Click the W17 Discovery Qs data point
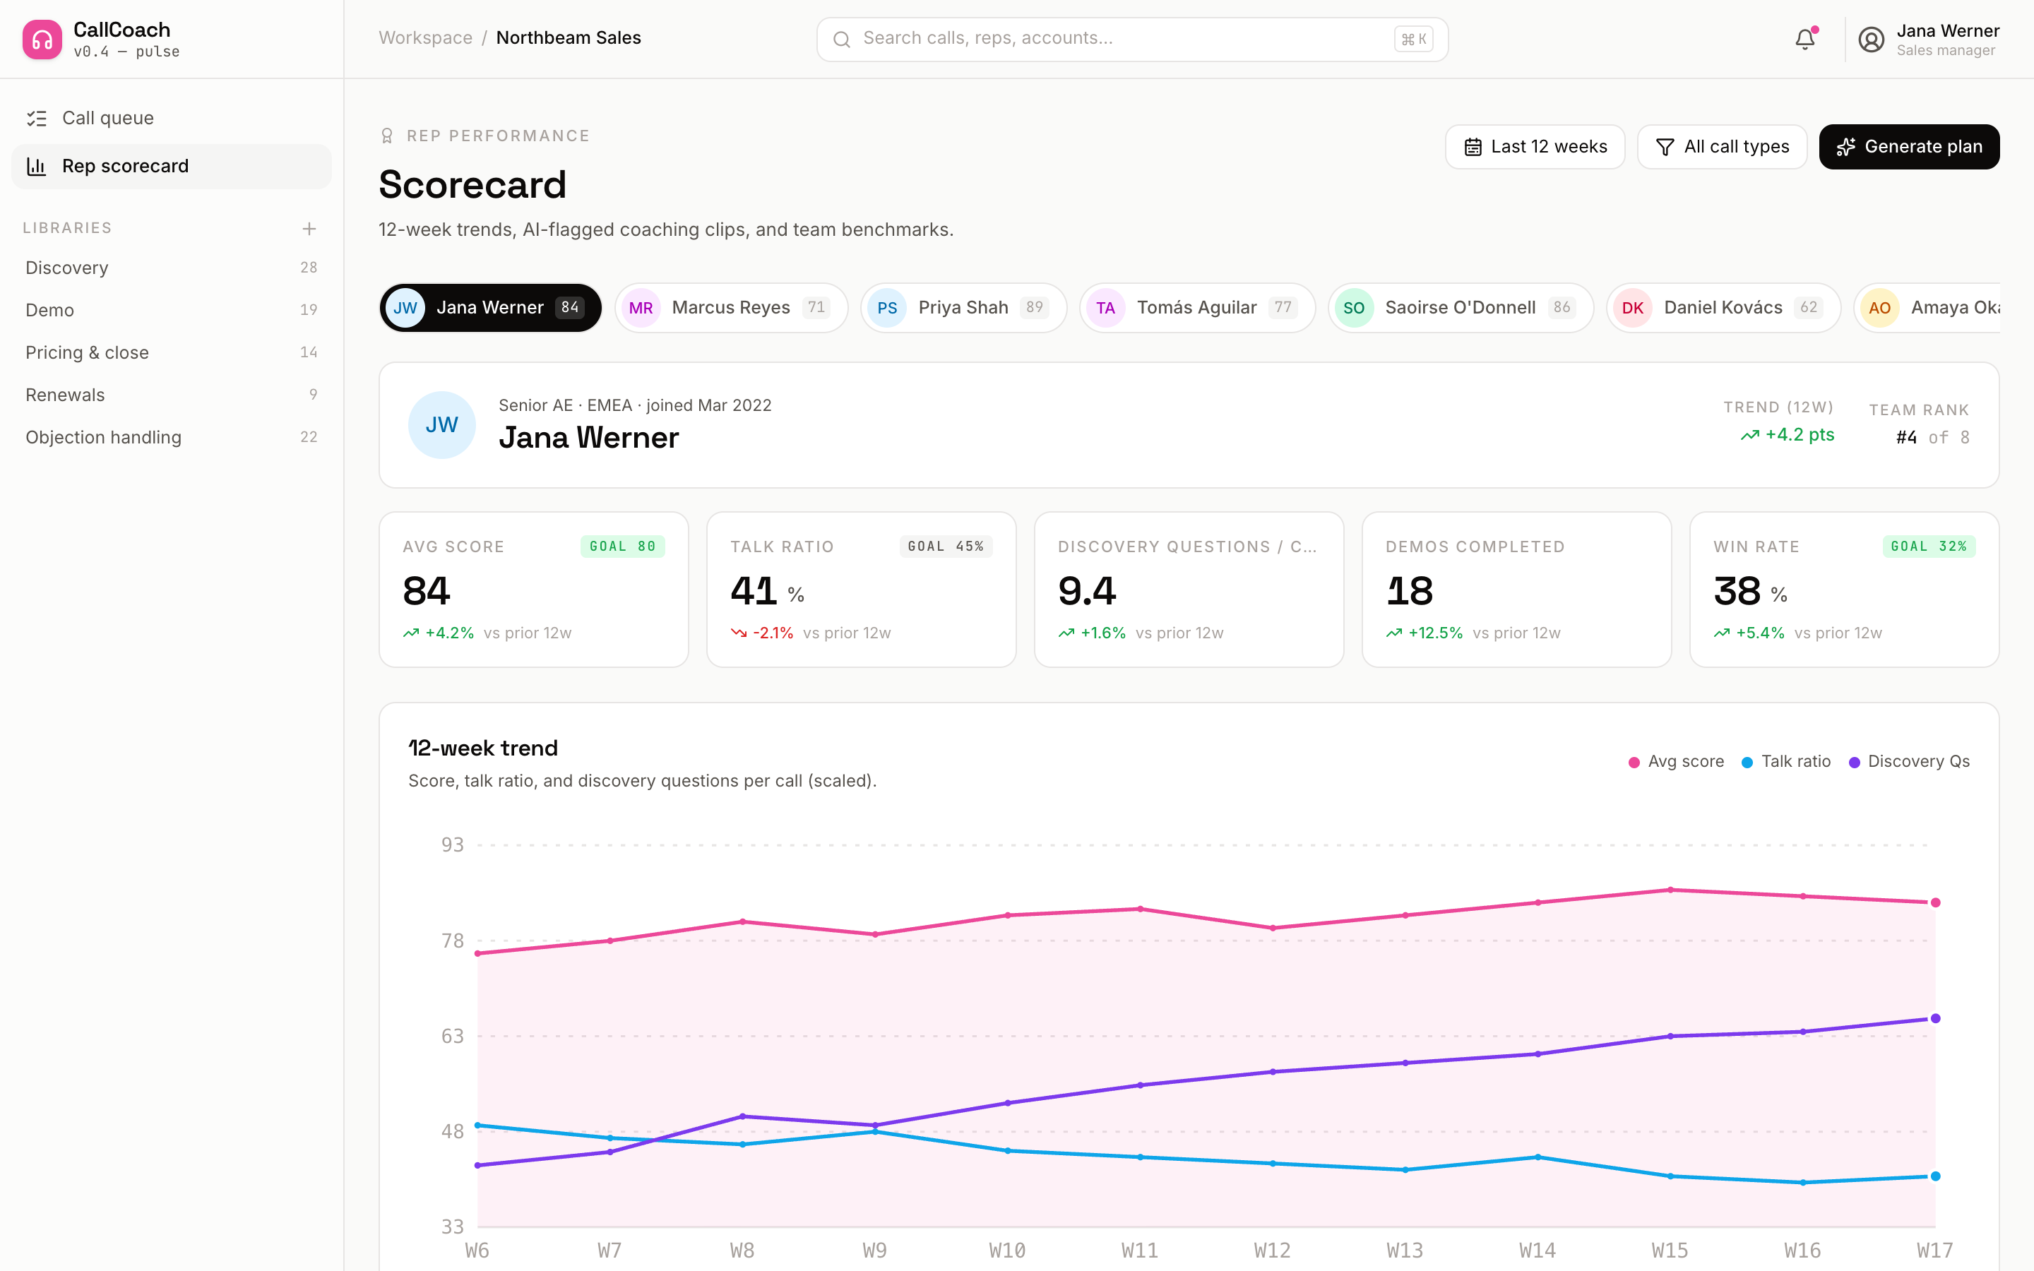This screenshot has width=2034, height=1271. coord(1935,1019)
